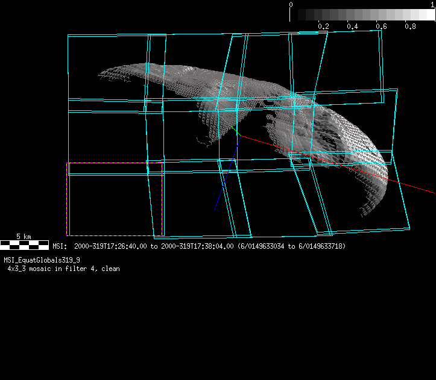Click the MSI_EquatGlobals319_9 sequence name
The image size is (436, 380).
coord(42,260)
